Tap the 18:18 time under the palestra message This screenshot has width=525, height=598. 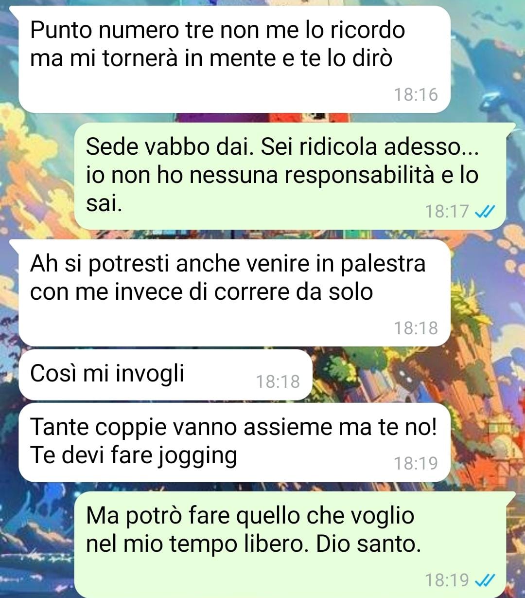(416, 328)
